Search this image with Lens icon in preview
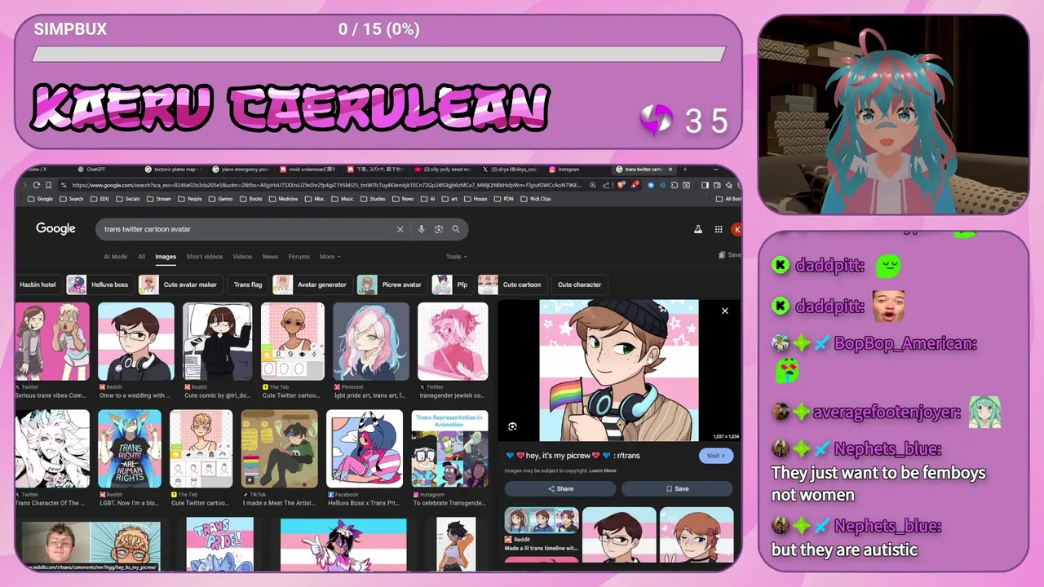This screenshot has width=1044, height=587. tap(512, 426)
